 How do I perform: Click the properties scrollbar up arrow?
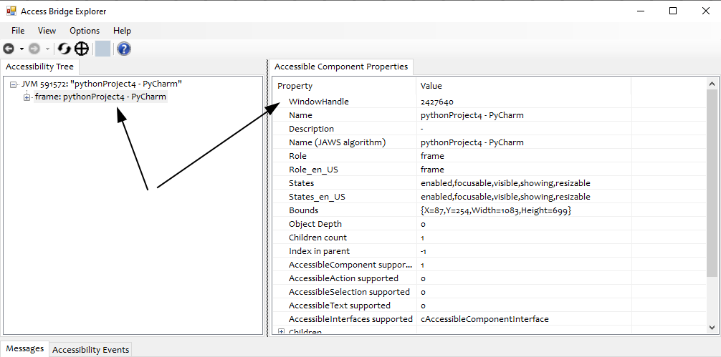pos(712,84)
